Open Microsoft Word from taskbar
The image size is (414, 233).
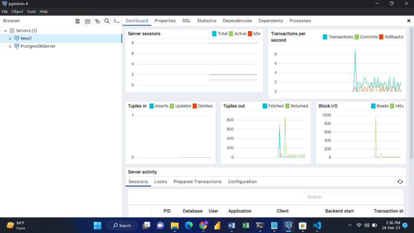232,225
